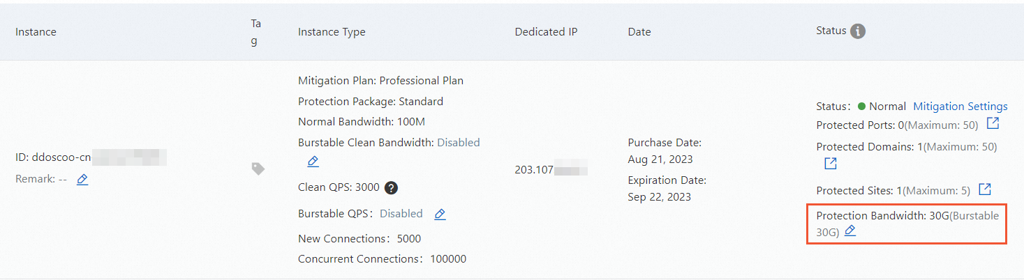Click the Dedicated IP column header
1024x280 pixels.
coord(546,31)
